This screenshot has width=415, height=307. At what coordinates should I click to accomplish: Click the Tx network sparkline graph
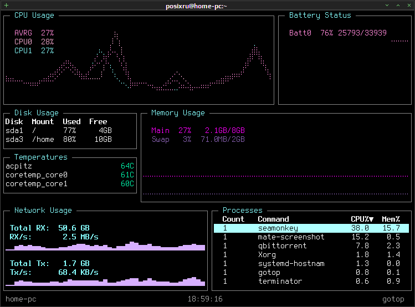pos(105,282)
